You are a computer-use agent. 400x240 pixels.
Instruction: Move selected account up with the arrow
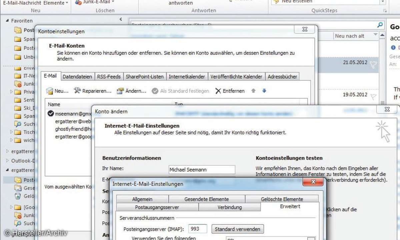[253, 91]
